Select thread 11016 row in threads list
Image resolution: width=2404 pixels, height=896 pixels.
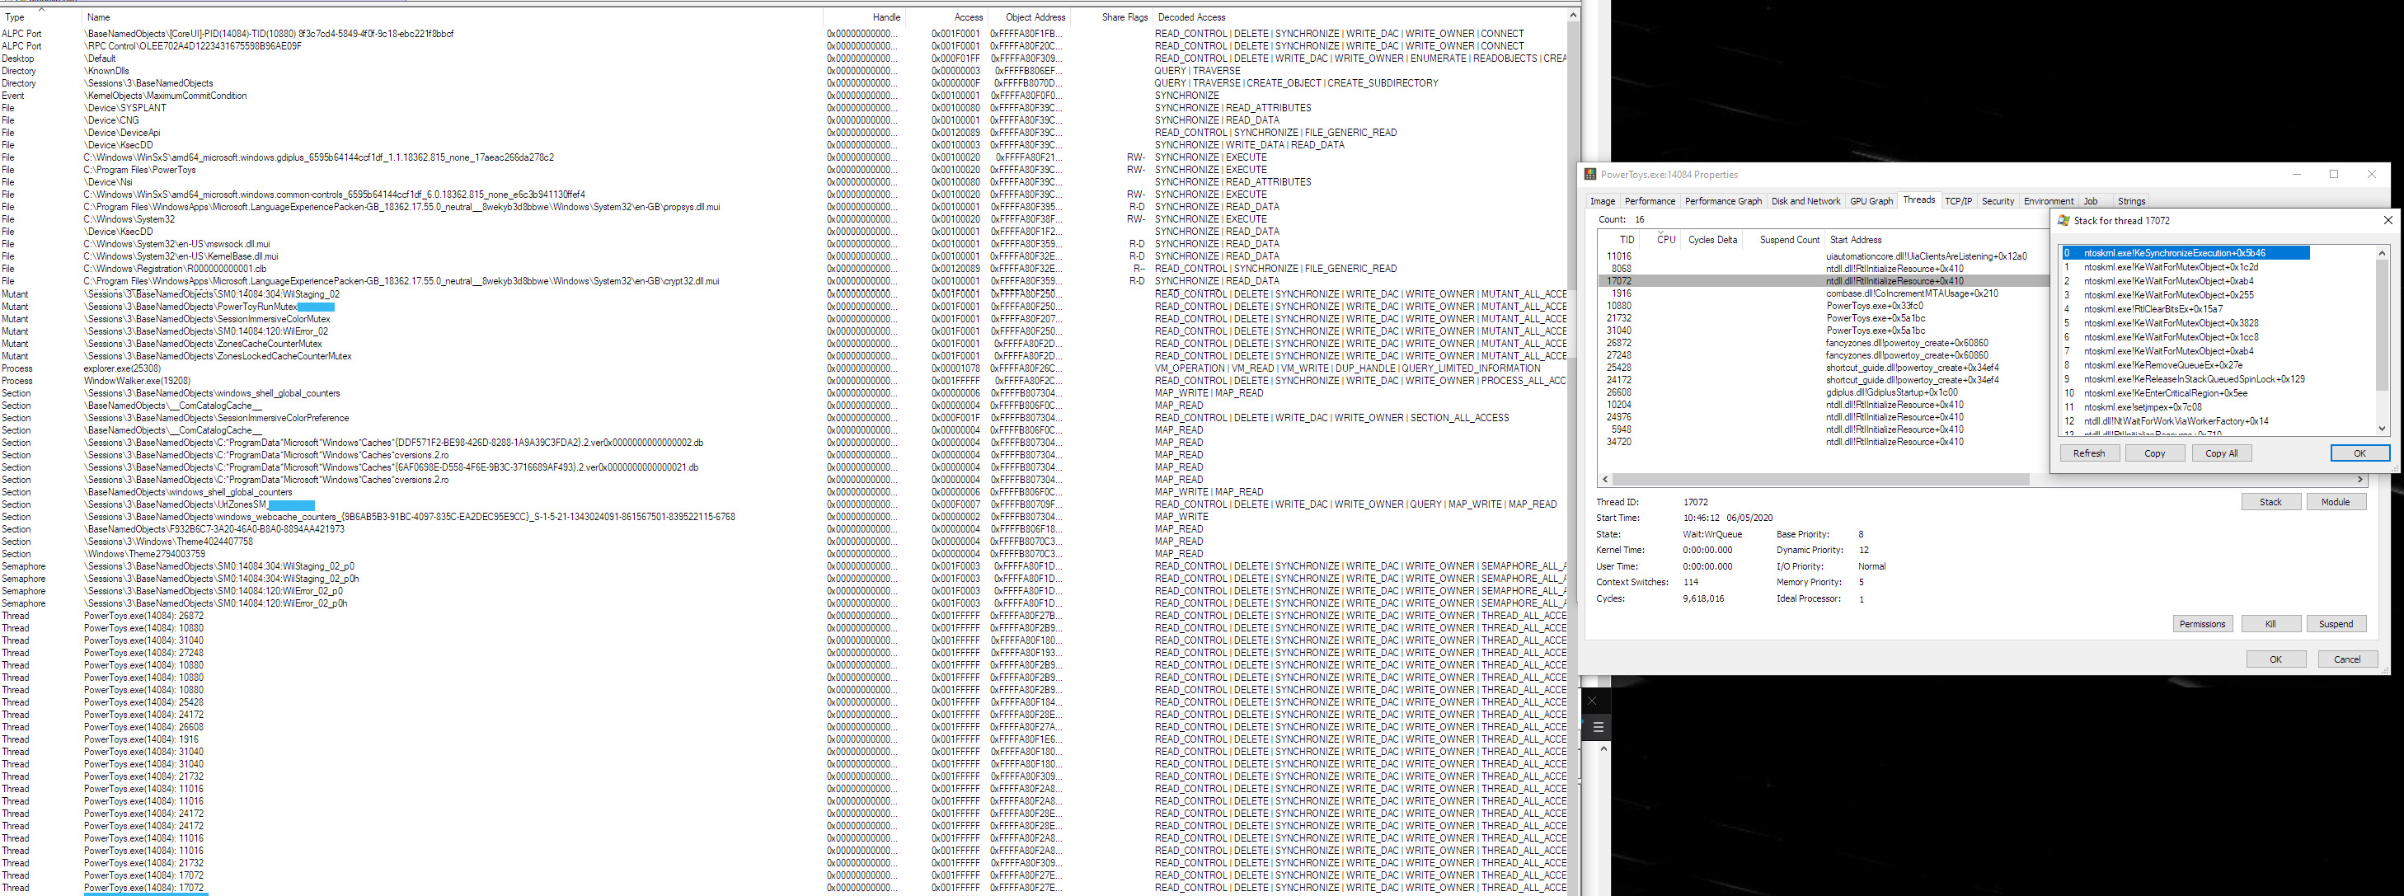(1823, 256)
